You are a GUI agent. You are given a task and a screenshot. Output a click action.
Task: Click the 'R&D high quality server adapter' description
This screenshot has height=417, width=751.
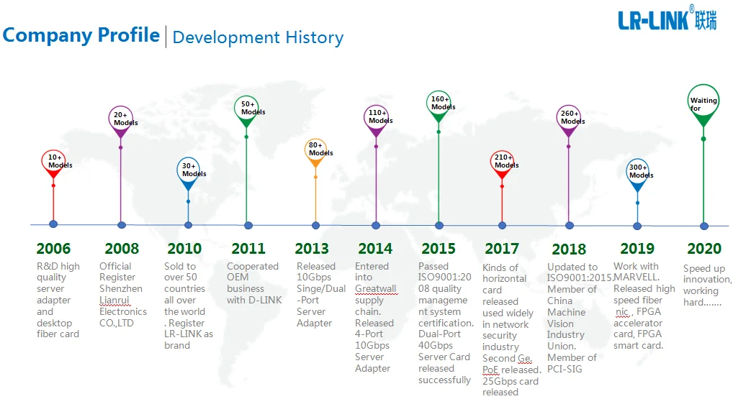pyautogui.click(x=58, y=300)
